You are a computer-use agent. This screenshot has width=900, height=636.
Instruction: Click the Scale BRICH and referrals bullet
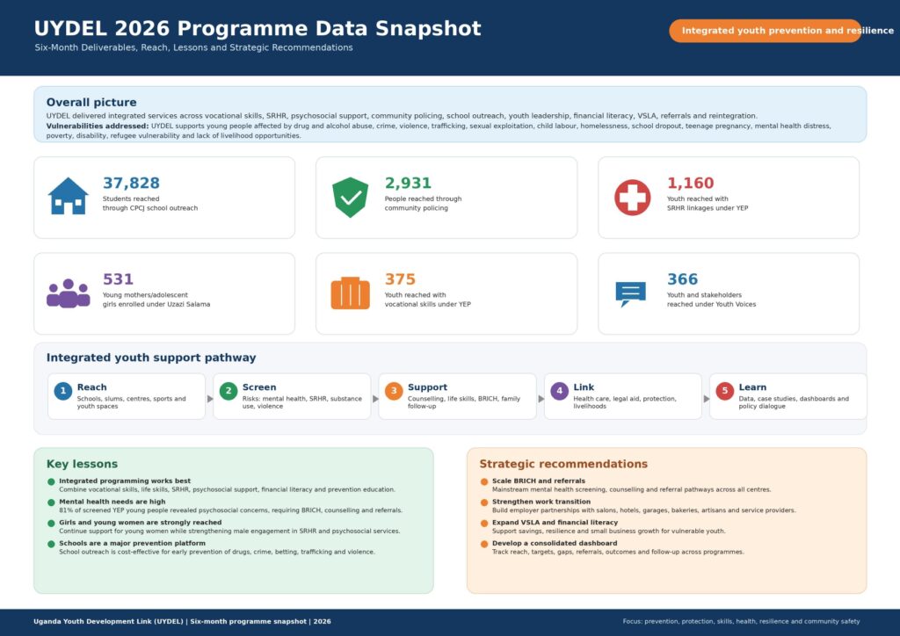pos(539,481)
